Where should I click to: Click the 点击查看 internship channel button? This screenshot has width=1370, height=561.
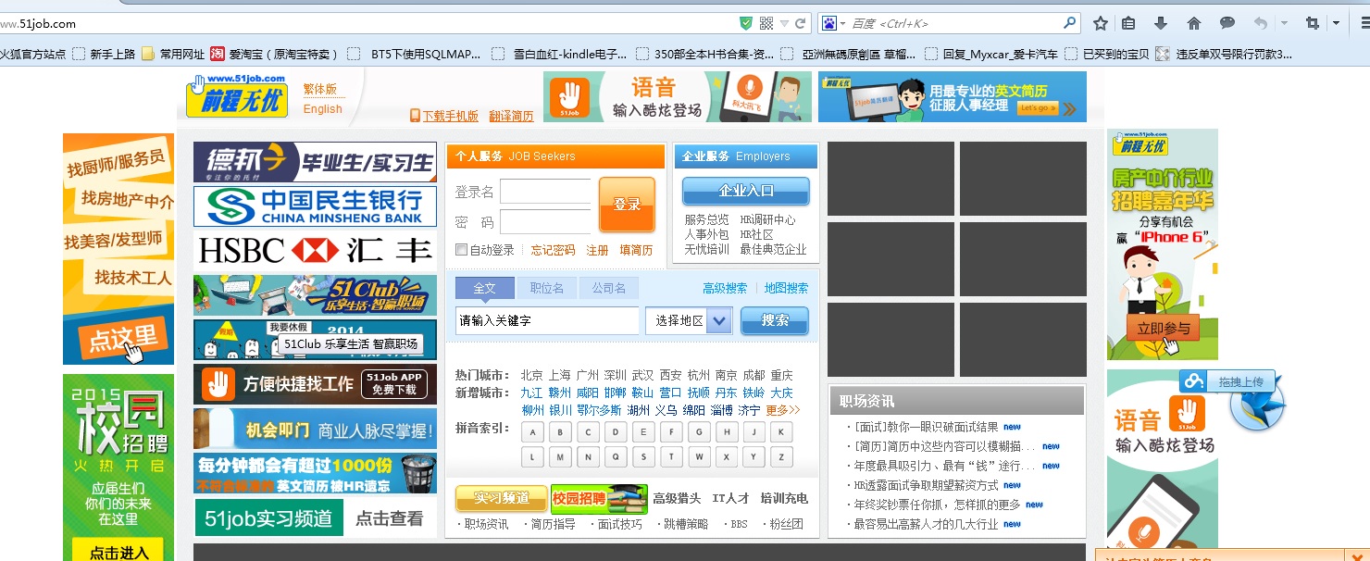tap(390, 518)
